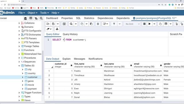Switch to the Query History tab

[70, 34]
